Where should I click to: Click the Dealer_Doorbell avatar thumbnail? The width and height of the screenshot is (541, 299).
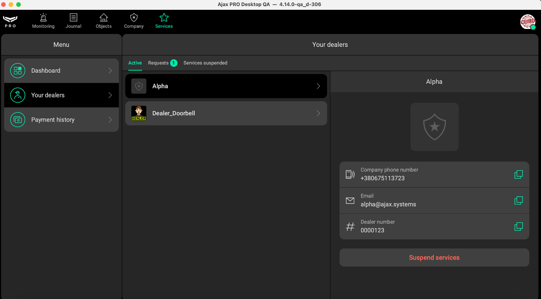click(139, 113)
